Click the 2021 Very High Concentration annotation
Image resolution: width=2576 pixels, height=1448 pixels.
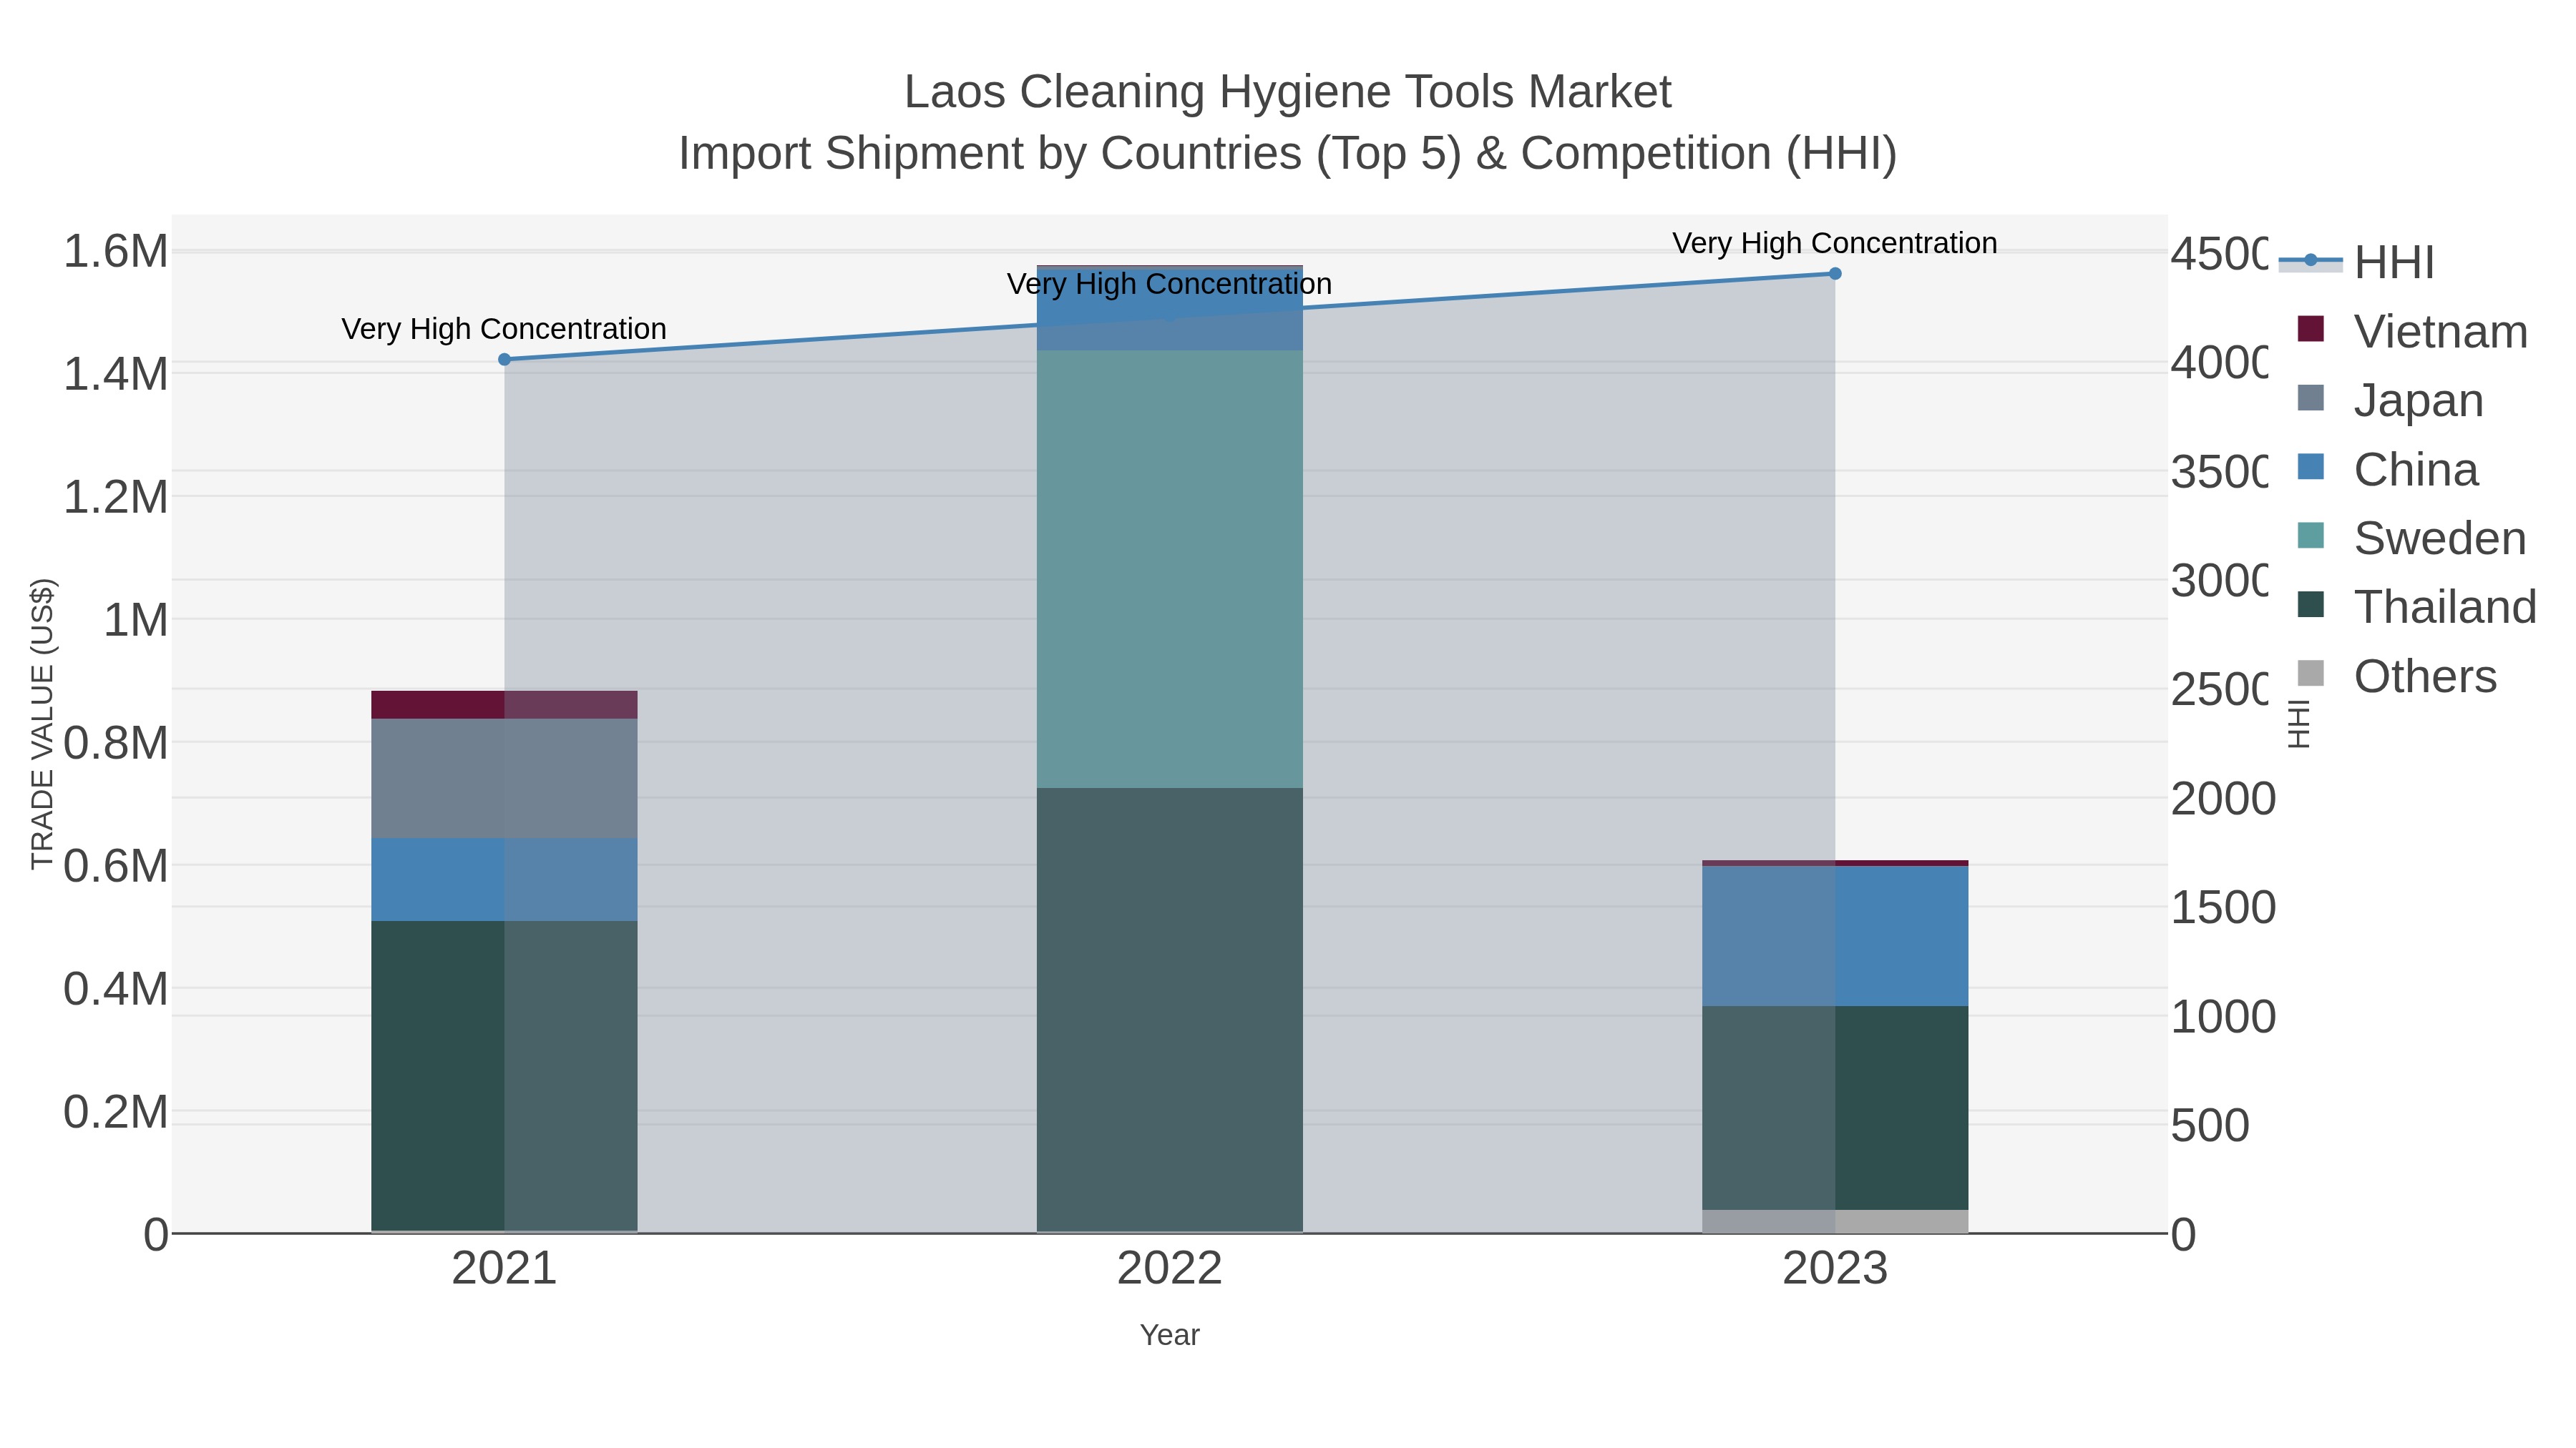coord(504,329)
